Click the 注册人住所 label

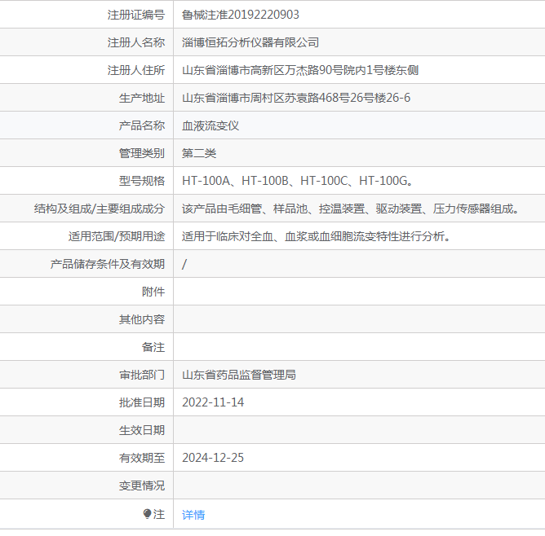tap(136, 70)
